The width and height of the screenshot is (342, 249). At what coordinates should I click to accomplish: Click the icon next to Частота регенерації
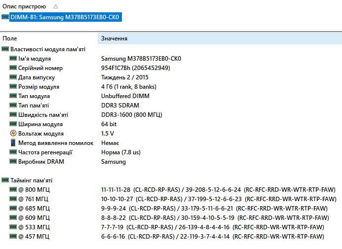point(13,152)
